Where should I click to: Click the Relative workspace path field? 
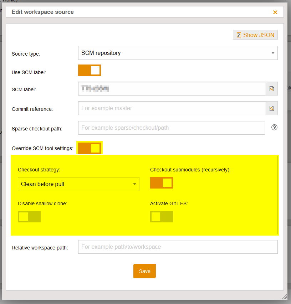[x=177, y=247]
